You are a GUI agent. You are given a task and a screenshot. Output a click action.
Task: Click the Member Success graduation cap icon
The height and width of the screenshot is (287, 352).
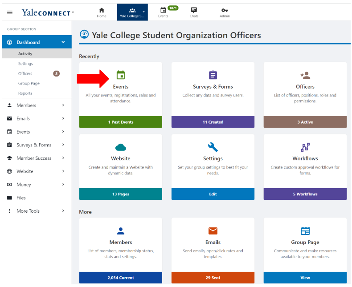pyautogui.click(x=9, y=158)
